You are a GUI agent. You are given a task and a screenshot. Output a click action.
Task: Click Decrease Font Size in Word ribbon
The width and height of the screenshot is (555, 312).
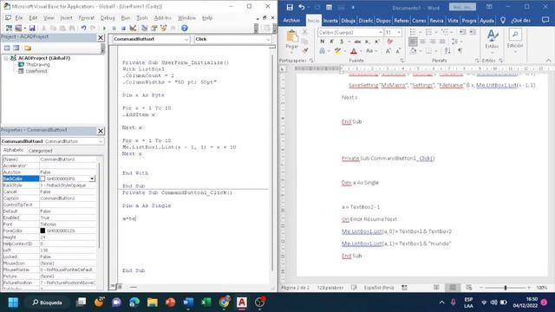click(398, 51)
